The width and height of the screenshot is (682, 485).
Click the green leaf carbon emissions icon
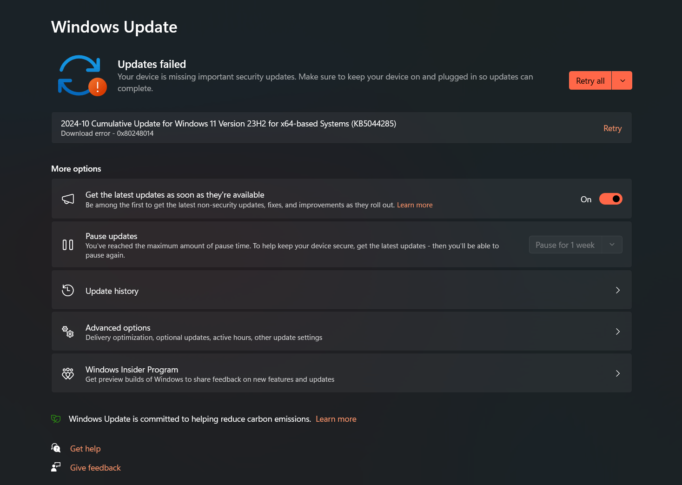pyautogui.click(x=56, y=419)
